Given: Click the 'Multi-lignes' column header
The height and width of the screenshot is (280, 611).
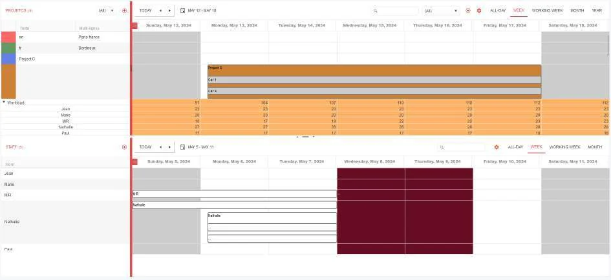Looking at the screenshot, I should pyautogui.click(x=89, y=28).
